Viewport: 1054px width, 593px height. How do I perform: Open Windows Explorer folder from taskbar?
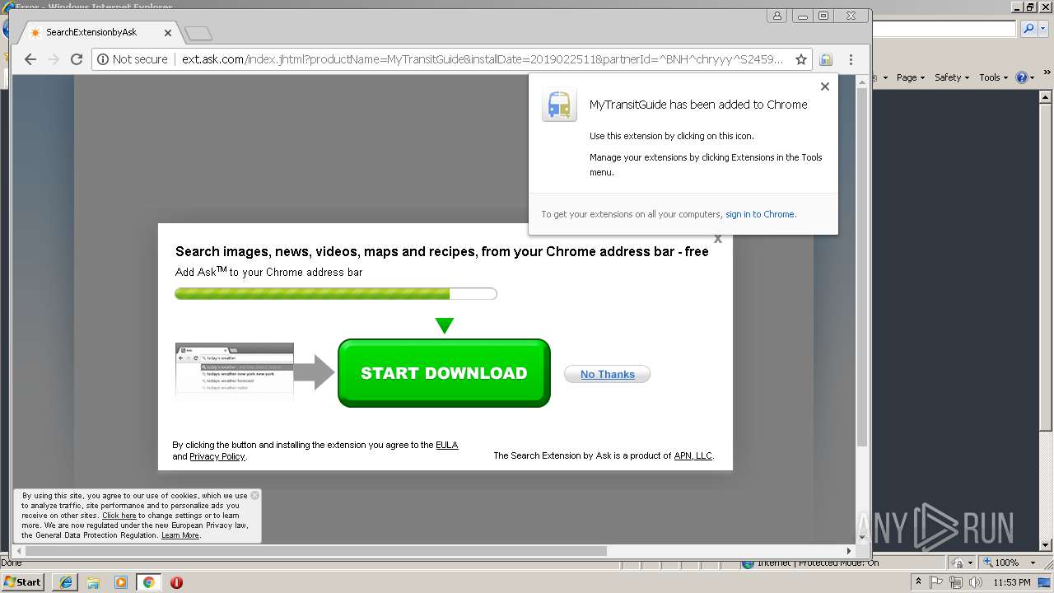pos(93,582)
